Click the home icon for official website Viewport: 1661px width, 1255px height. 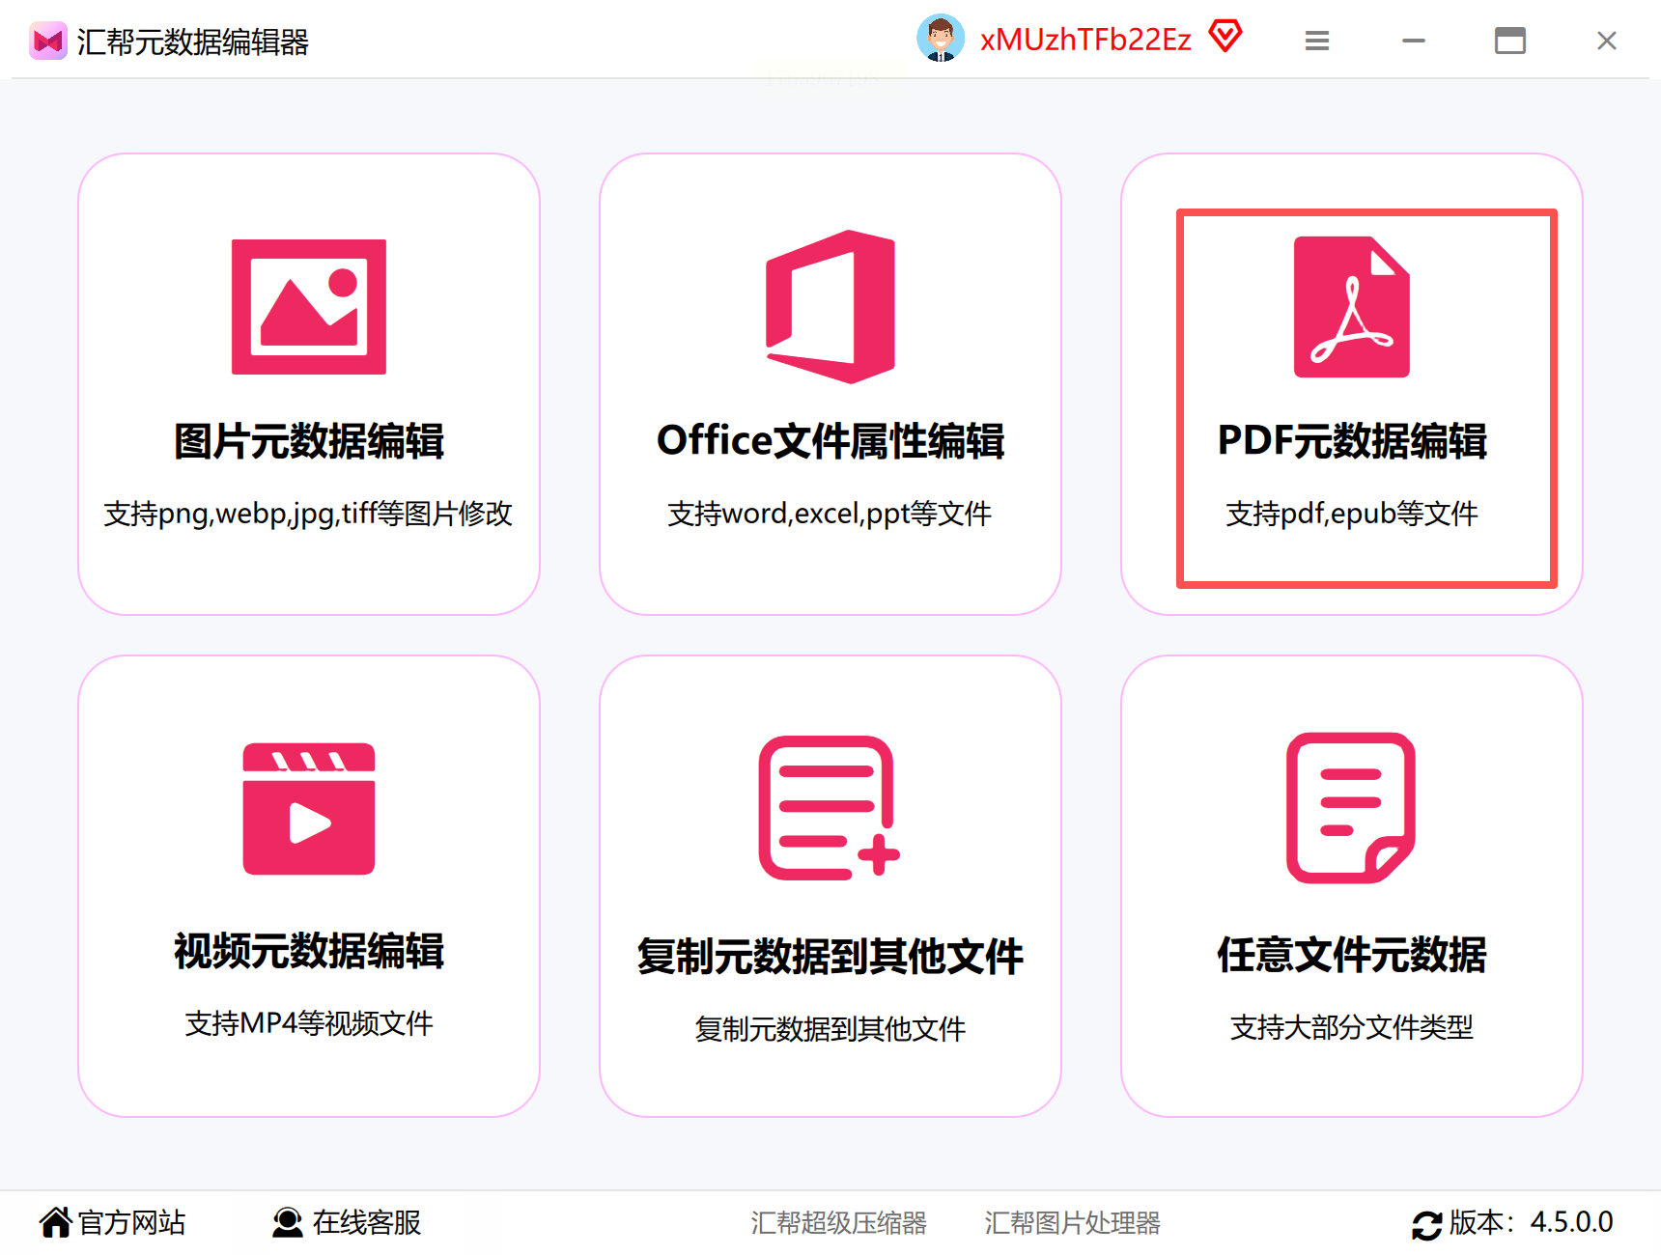56,1222
